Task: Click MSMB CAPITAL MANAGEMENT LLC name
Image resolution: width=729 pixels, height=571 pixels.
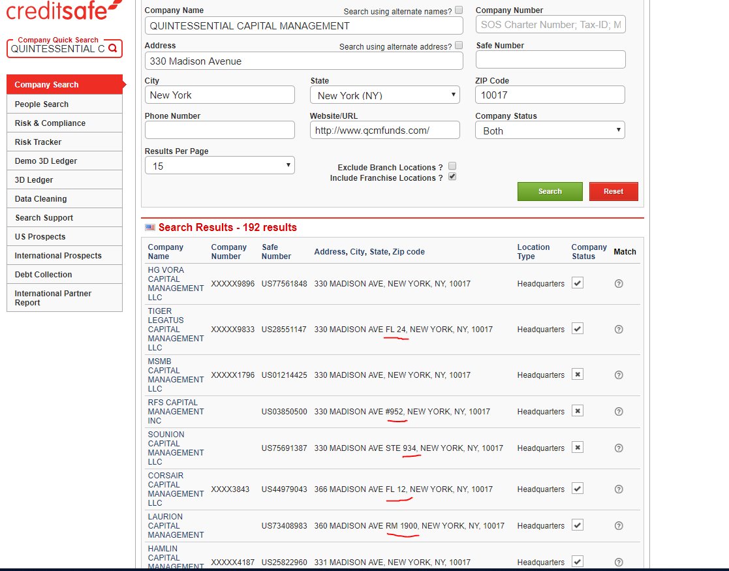Action: pos(176,375)
